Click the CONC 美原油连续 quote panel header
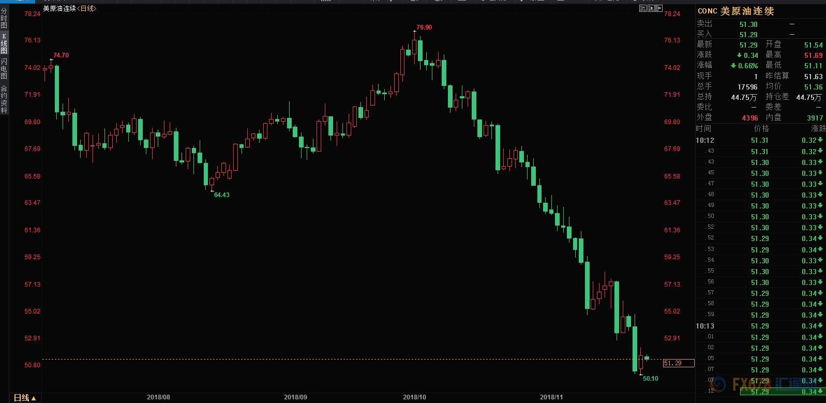Screen dimensions: 826x403 tap(735, 11)
